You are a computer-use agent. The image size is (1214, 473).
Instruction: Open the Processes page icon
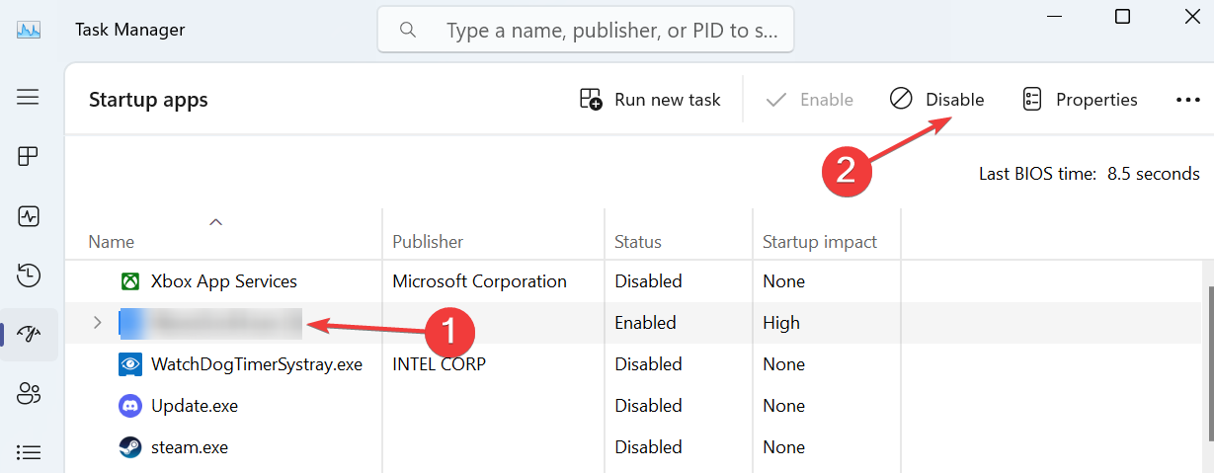pyautogui.click(x=29, y=157)
